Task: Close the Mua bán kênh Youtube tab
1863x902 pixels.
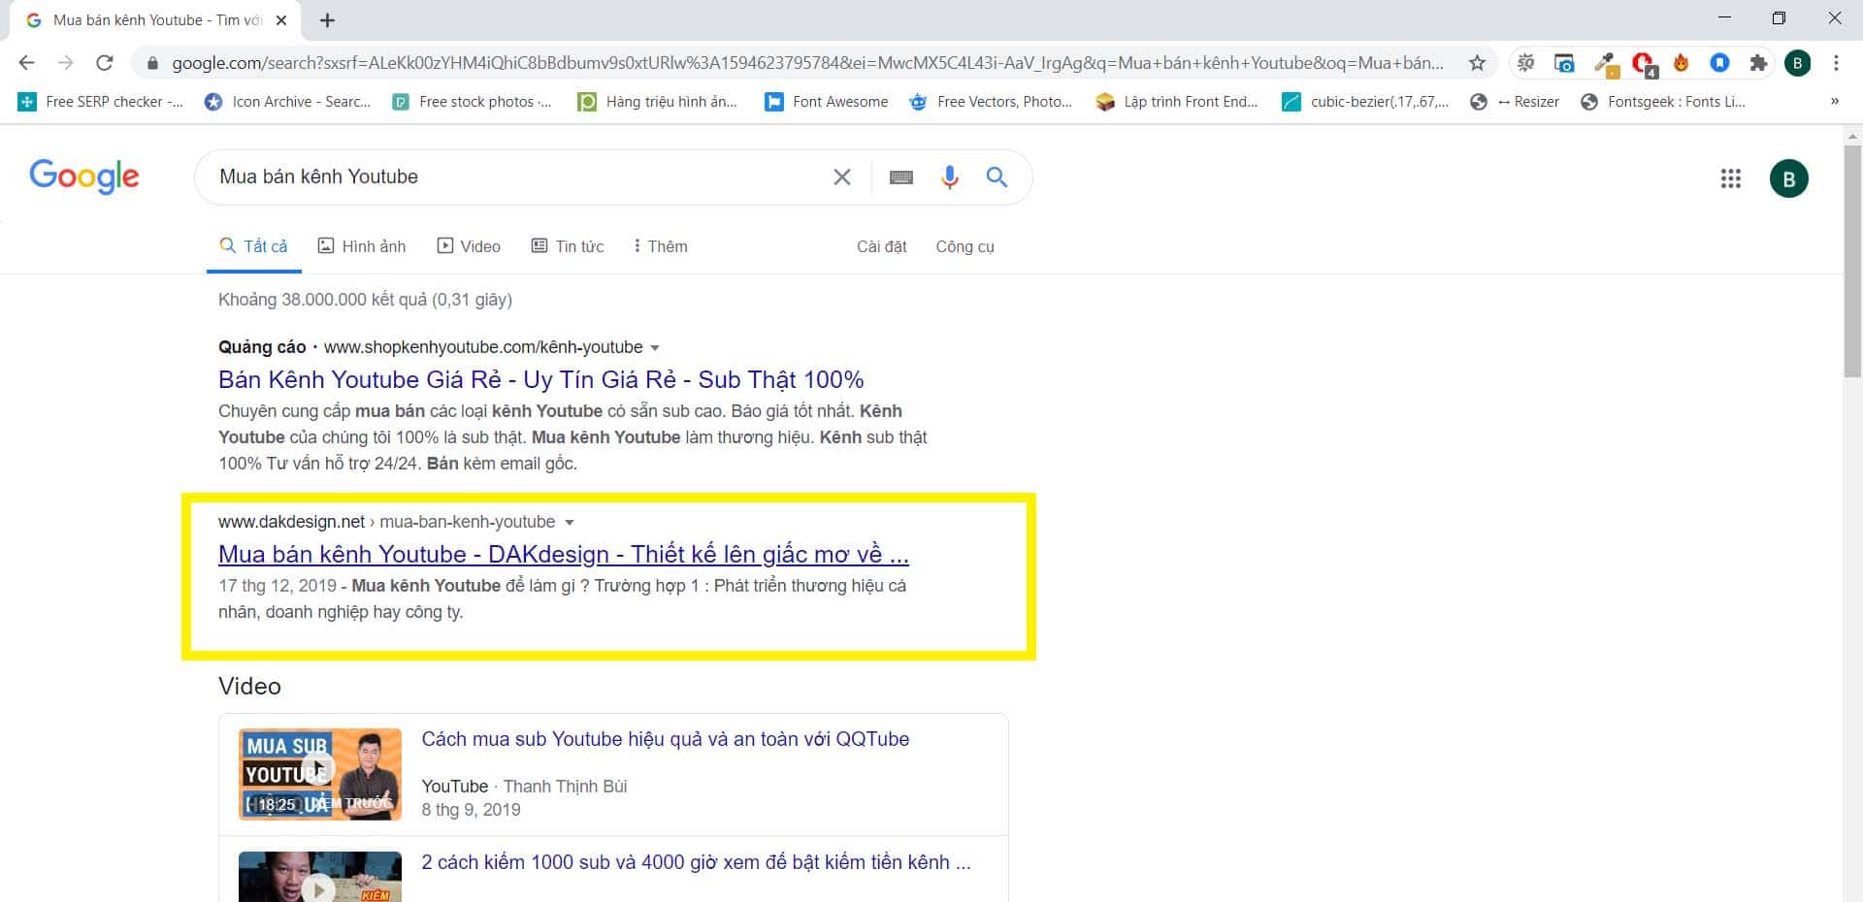Action: point(281,20)
